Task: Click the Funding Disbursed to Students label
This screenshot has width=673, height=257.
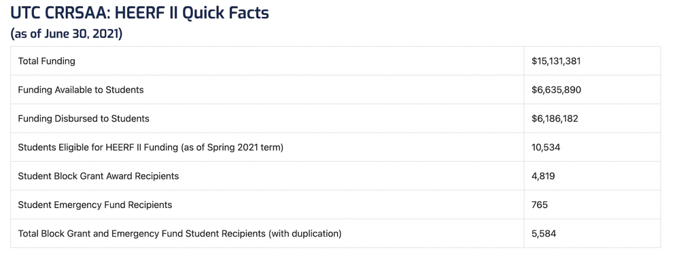Action: (x=84, y=118)
